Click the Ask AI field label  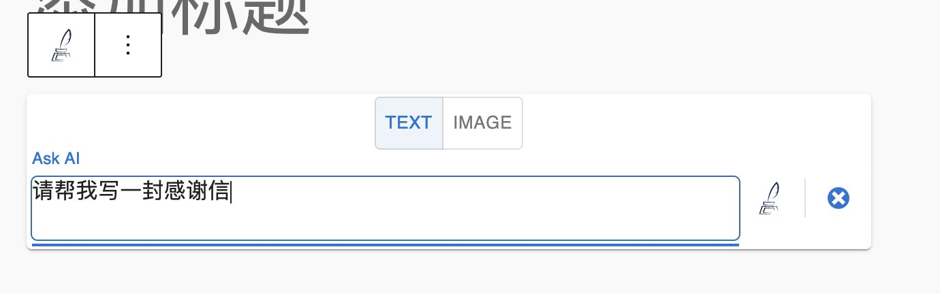click(56, 159)
